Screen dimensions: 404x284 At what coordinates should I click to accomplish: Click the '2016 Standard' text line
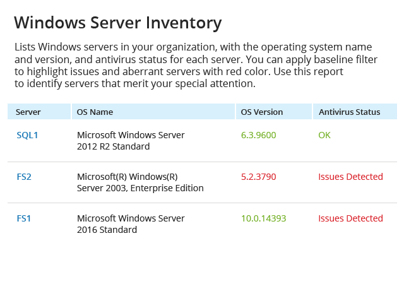point(107,230)
